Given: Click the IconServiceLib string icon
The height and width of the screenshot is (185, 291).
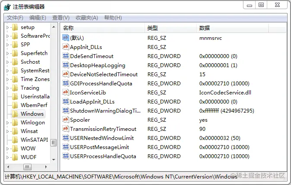Looking at the screenshot, I should point(66,92).
